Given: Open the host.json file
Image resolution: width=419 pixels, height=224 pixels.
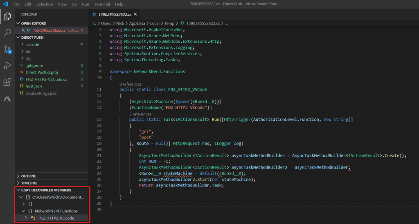Looking at the screenshot, I should click(34, 86).
